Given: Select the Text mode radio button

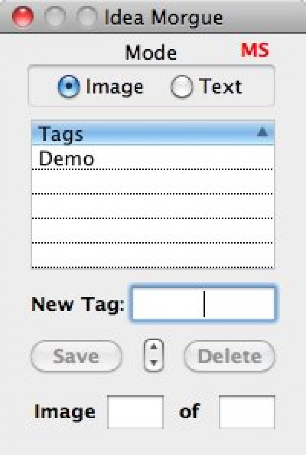Looking at the screenshot, I should point(182,87).
